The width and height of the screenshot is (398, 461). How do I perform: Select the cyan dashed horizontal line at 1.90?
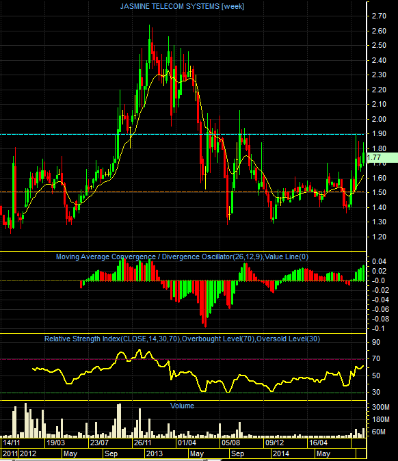[183, 134]
